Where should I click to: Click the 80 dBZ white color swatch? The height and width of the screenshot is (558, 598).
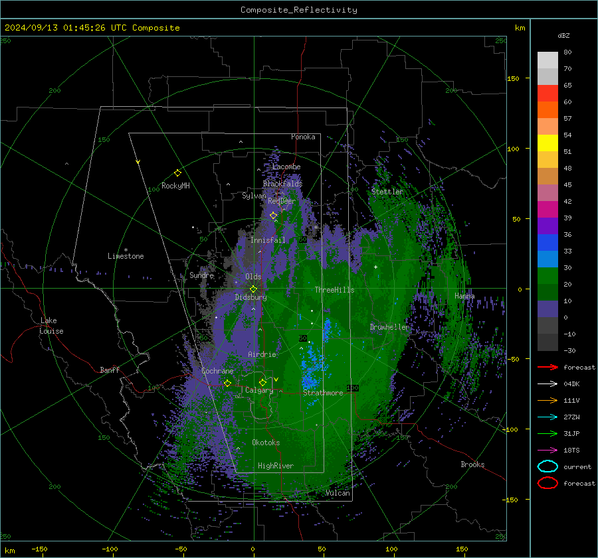coord(548,60)
